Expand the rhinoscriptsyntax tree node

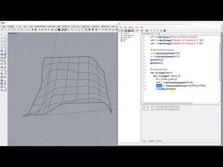tap(119, 35)
